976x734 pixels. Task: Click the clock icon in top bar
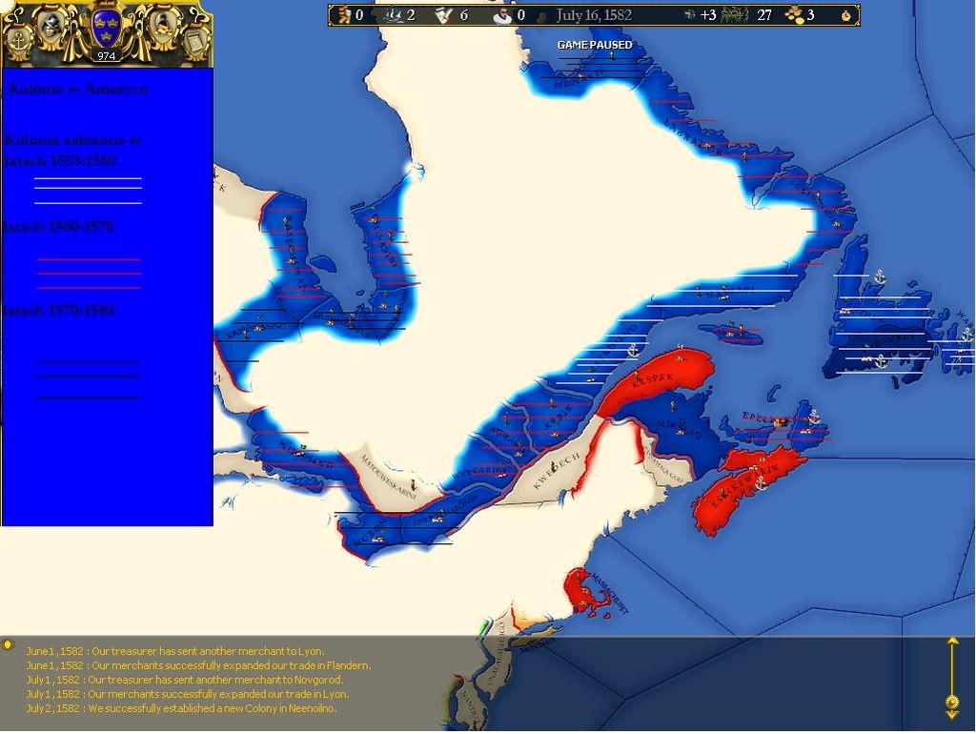pos(846,15)
